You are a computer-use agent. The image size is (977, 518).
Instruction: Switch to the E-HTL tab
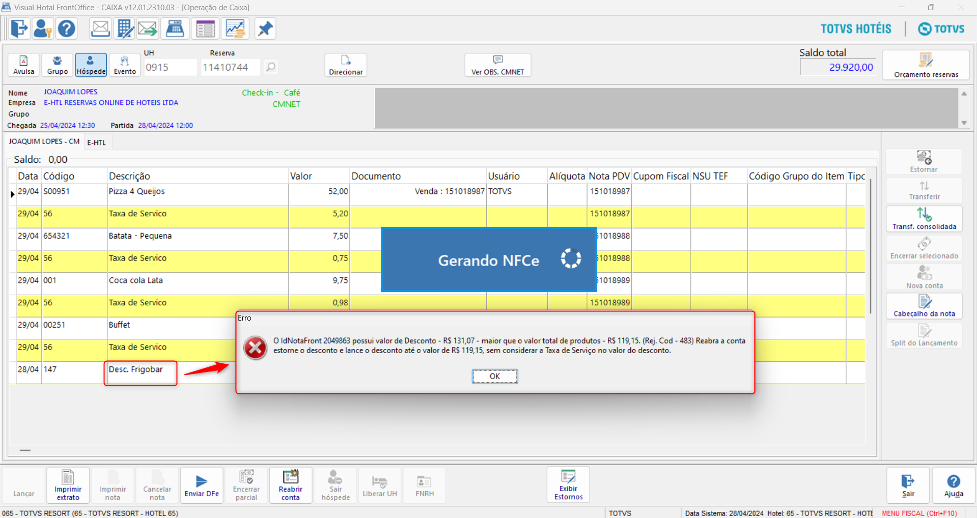97,142
